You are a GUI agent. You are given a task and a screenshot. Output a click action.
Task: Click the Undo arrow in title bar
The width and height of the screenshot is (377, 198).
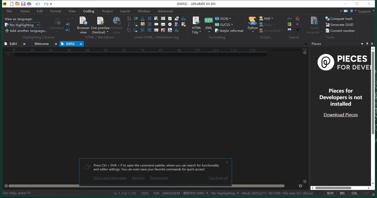coord(37,4)
